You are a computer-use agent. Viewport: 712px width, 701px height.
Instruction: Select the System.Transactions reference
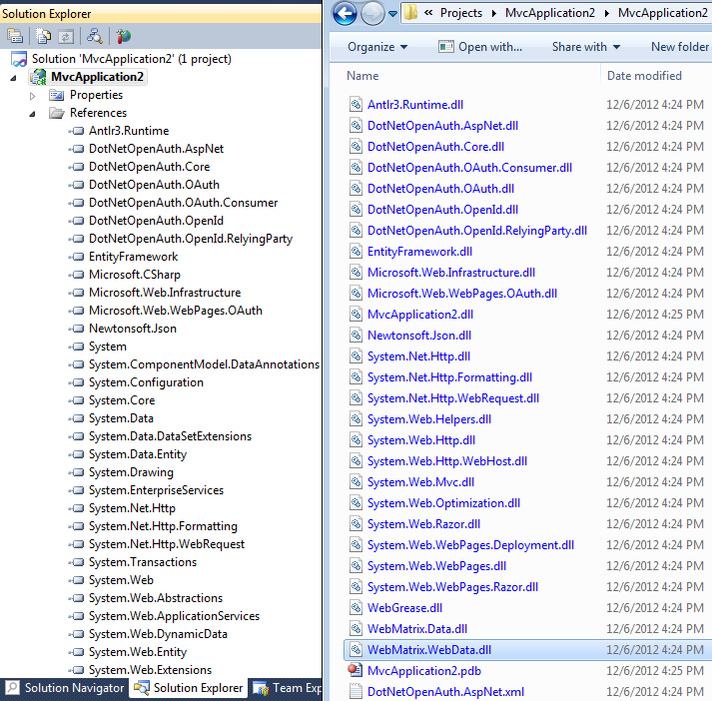[x=143, y=562]
